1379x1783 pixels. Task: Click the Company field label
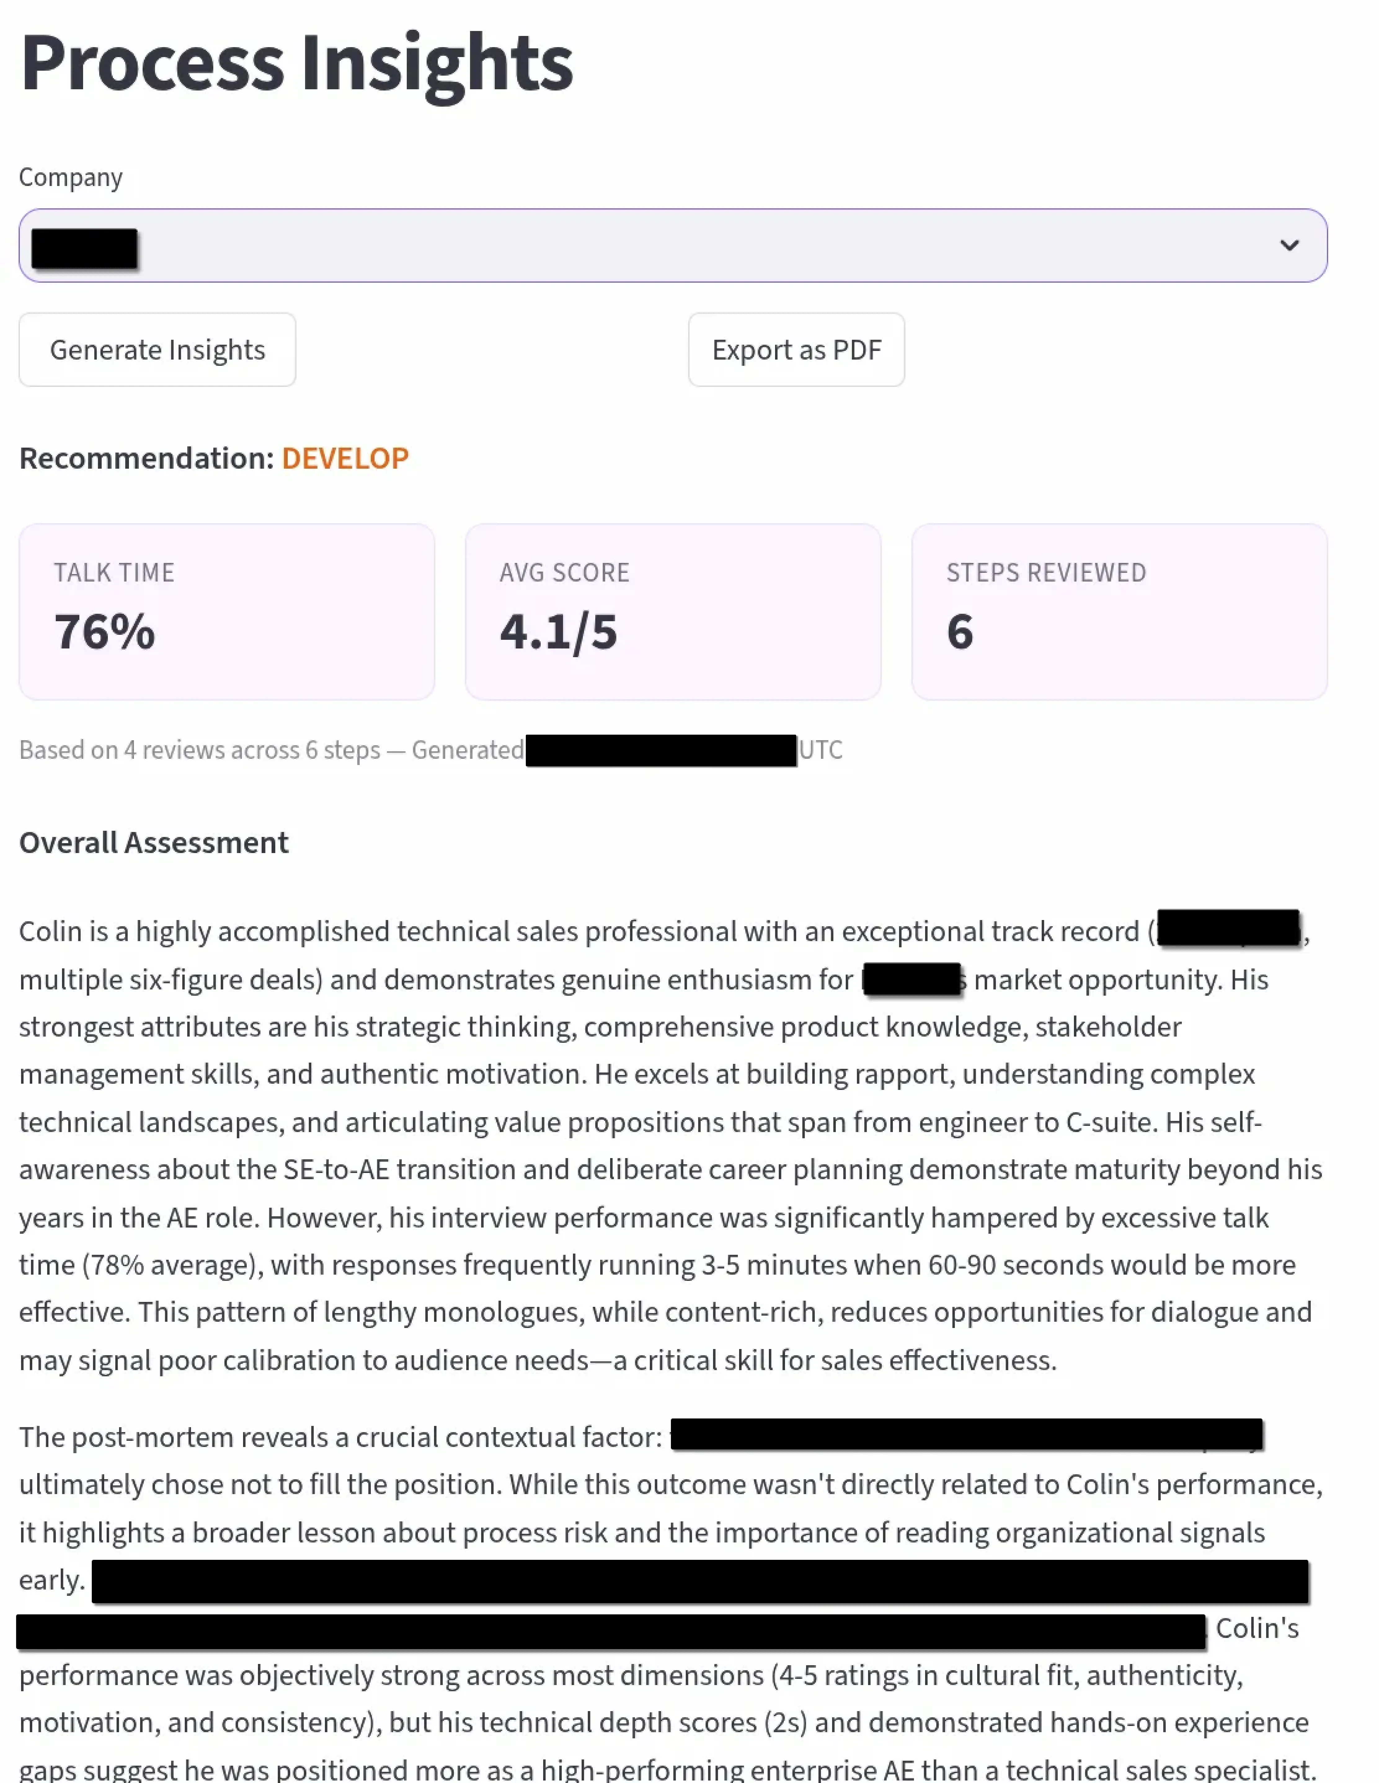click(x=71, y=176)
